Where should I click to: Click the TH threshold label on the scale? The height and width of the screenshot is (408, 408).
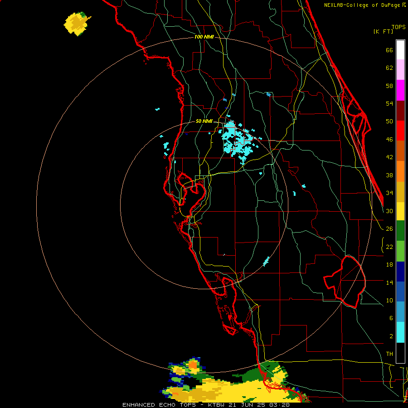point(389,354)
